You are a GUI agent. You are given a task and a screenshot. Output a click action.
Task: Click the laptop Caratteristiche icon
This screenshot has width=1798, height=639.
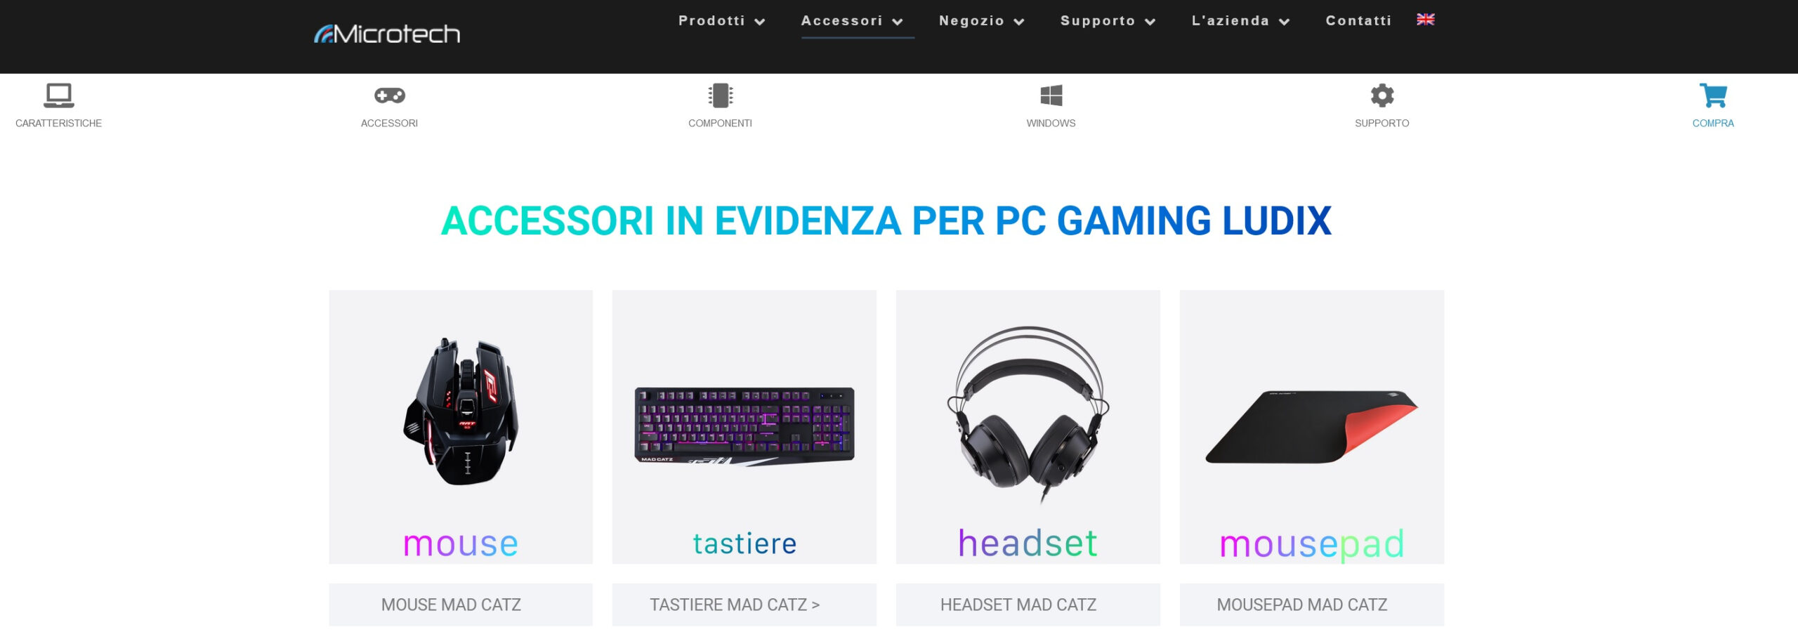pos(59,95)
